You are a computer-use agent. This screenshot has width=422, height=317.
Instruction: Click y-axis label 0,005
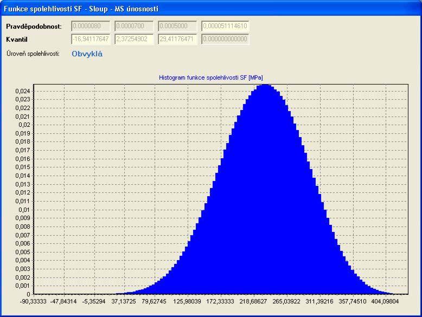[x=23, y=252]
